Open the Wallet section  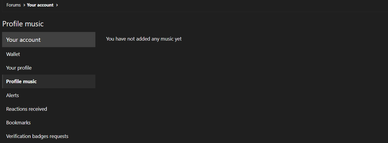pos(13,54)
